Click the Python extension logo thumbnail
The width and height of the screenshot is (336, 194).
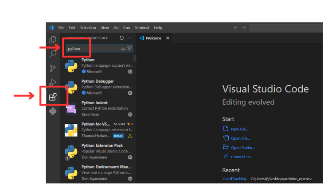tap(71, 66)
